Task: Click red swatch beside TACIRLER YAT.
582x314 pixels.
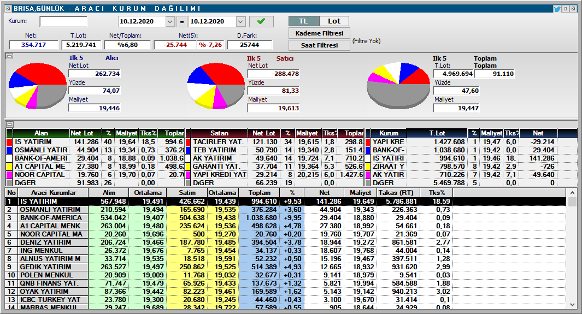Action: 188,142
